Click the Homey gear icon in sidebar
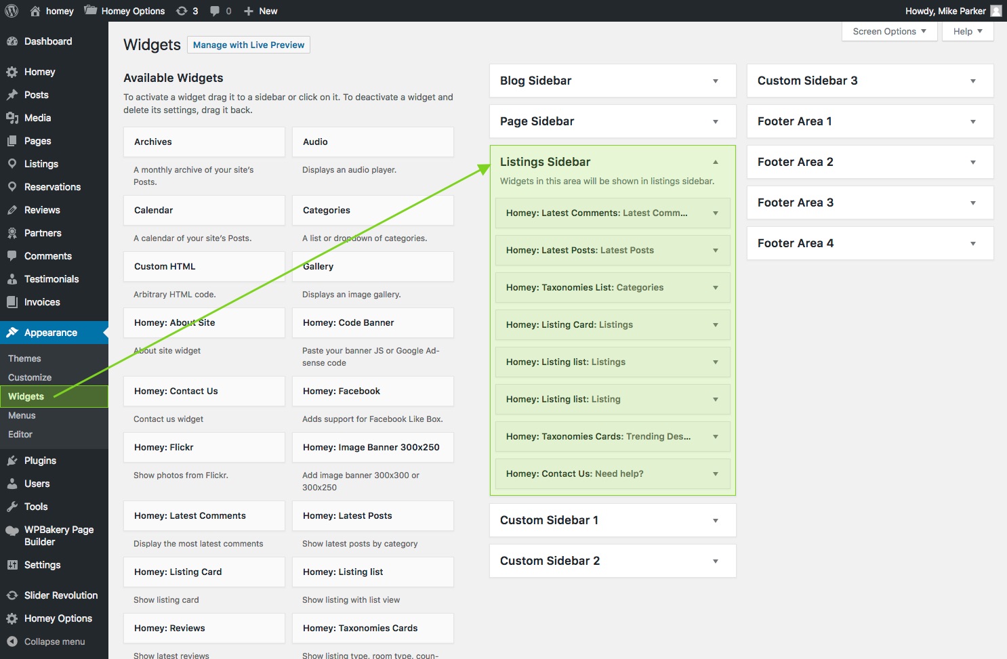1007x659 pixels. (x=12, y=72)
